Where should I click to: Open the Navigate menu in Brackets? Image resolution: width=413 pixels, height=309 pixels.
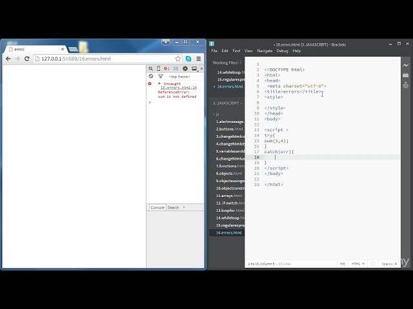[265, 51]
